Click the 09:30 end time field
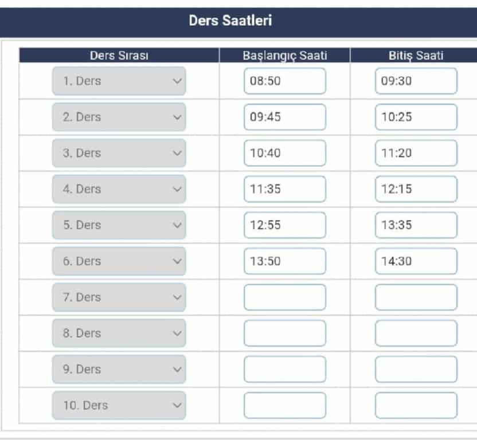Screen dimensions: 477x440 tap(416, 81)
